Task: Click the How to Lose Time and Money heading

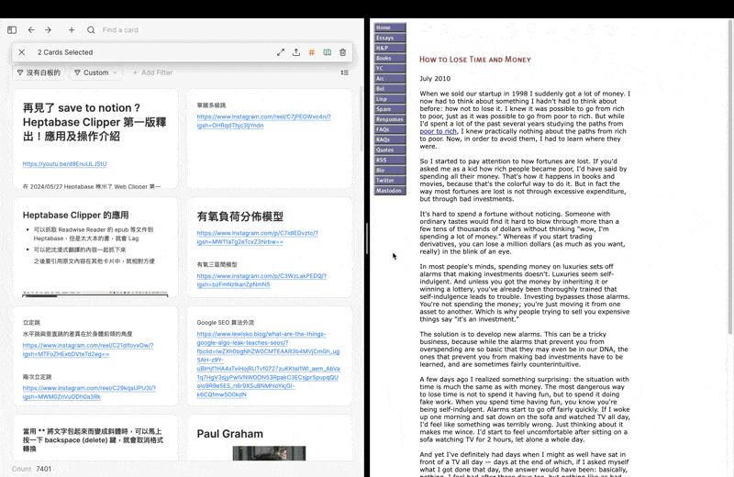Action: point(475,60)
